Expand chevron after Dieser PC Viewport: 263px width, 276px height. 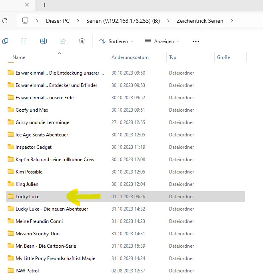pos(78,21)
